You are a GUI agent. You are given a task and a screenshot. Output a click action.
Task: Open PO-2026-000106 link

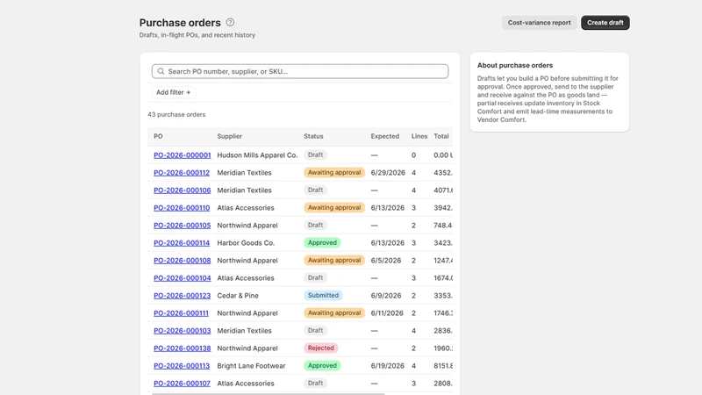click(x=183, y=190)
